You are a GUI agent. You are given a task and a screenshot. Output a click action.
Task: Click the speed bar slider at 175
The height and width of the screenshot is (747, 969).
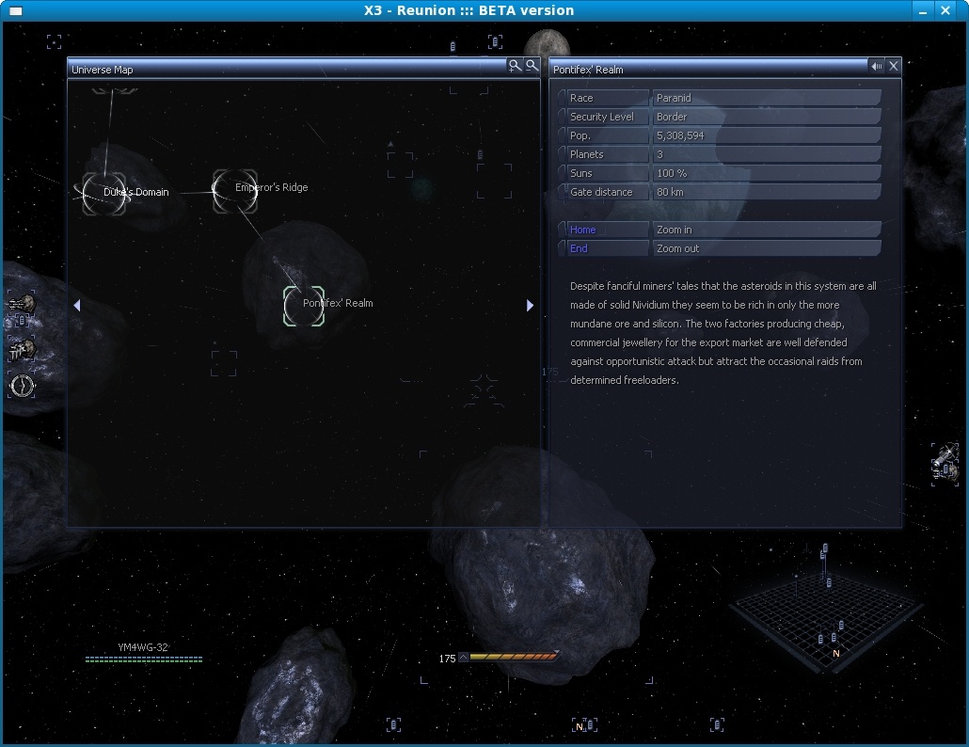[513, 657]
